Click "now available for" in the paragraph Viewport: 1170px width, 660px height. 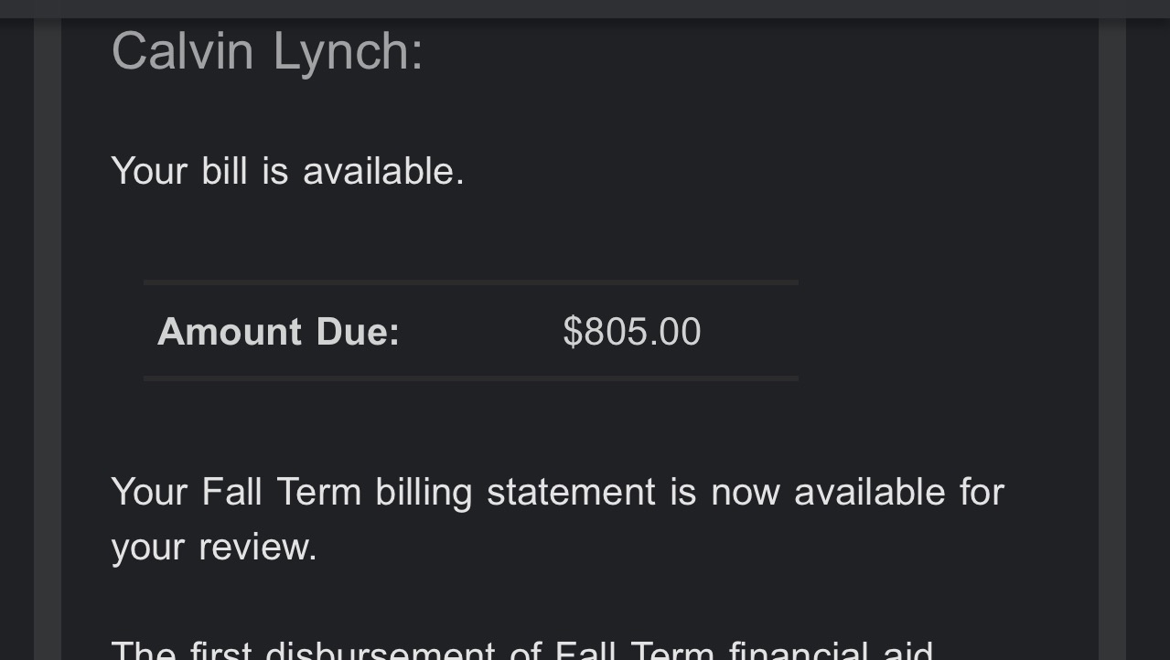857,492
